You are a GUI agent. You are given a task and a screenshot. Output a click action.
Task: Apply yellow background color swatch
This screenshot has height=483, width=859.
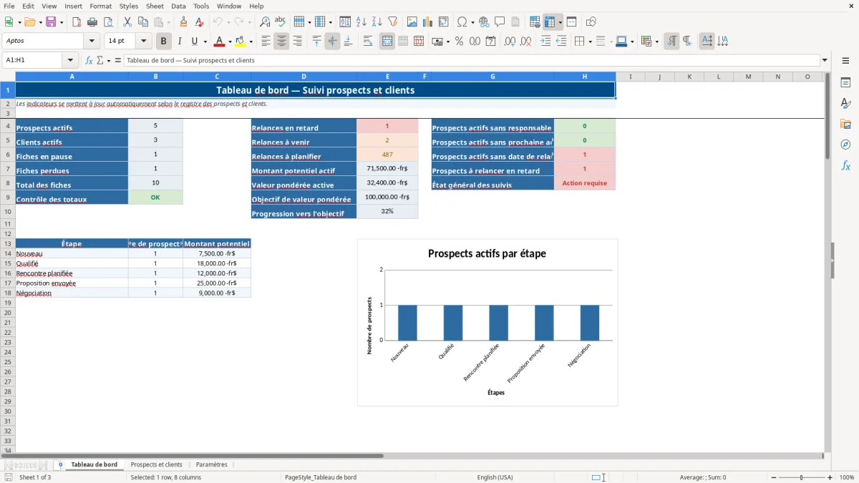click(x=241, y=42)
